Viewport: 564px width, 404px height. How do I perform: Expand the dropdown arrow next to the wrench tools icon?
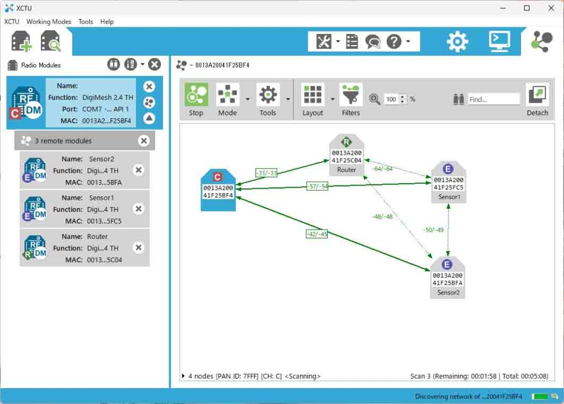tap(338, 41)
